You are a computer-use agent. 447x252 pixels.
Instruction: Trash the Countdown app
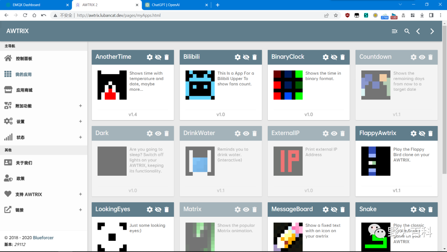pos(430,57)
